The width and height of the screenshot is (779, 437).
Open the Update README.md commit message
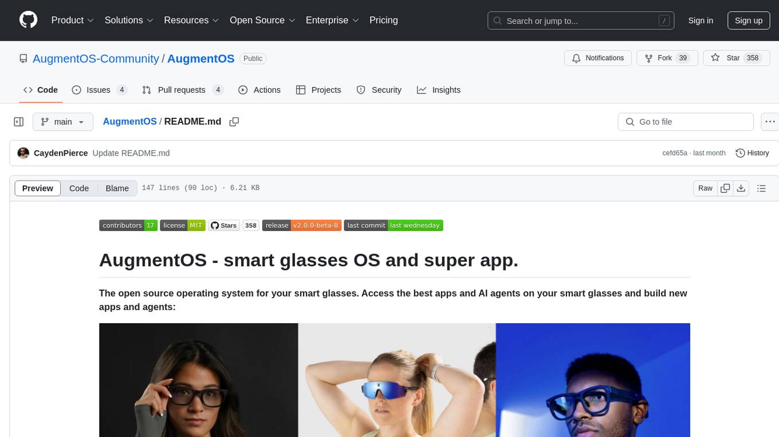[131, 153]
